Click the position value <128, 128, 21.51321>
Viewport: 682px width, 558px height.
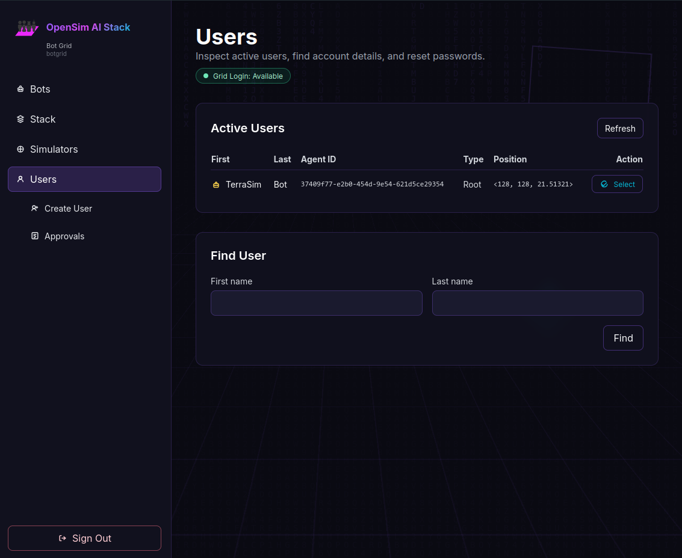point(533,184)
